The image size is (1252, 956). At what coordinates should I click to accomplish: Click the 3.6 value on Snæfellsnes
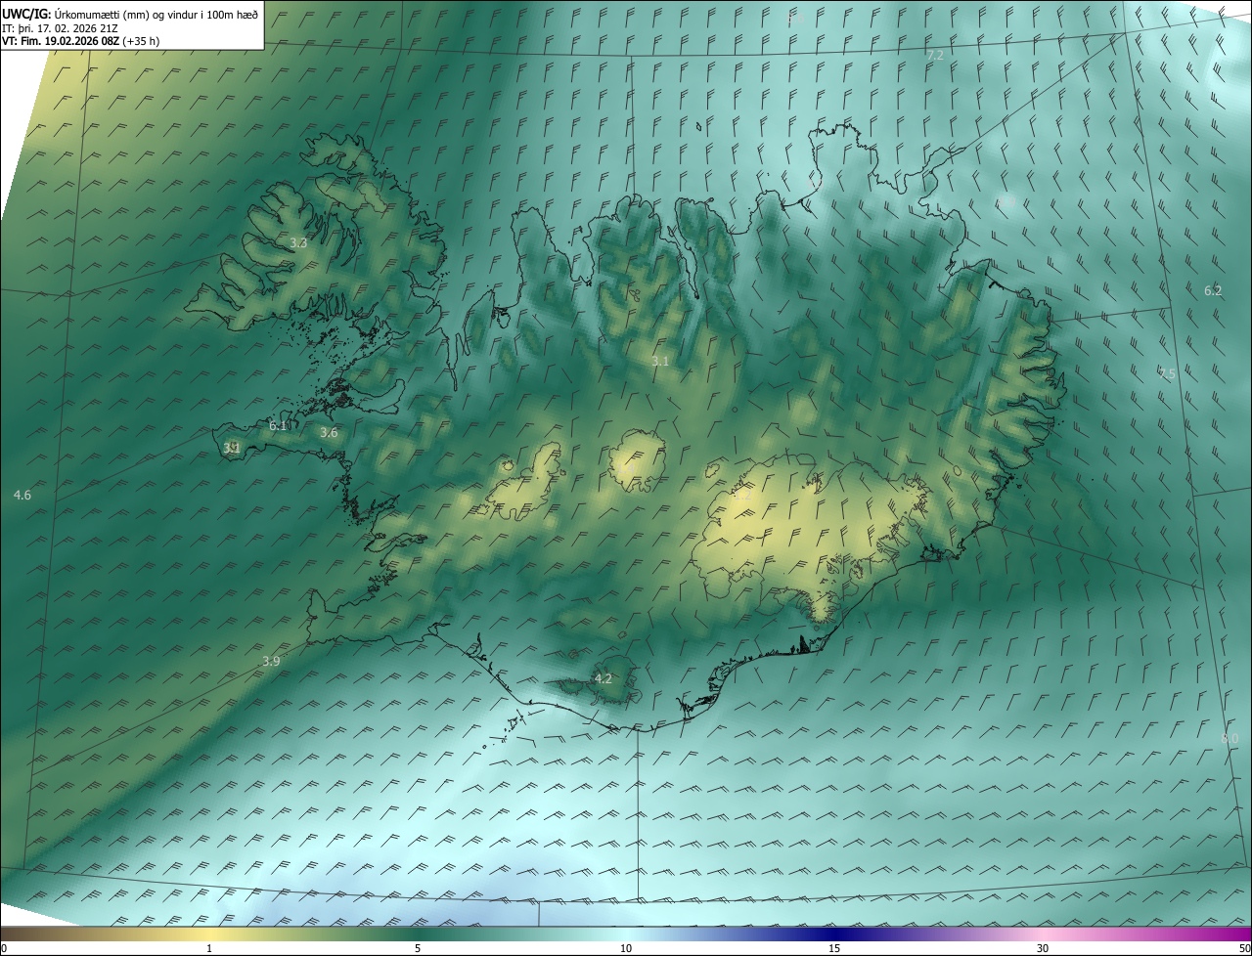[x=329, y=433]
